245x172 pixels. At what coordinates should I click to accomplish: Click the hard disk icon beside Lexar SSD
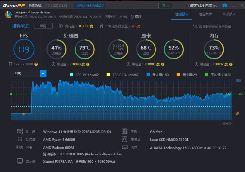click(x=125, y=139)
